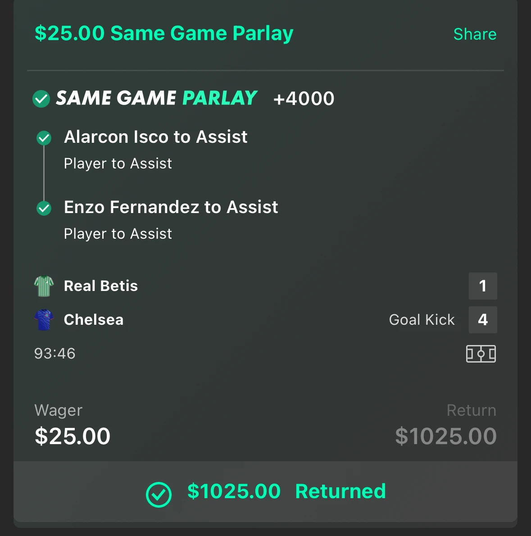531x536 pixels.
Task: Tap the $1025.00 Returned banner
Action: click(266, 491)
